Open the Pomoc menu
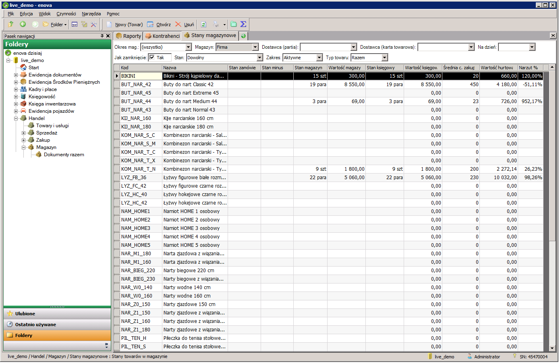Image resolution: width=560 pixels, height=364 pixels. (113, 14)
